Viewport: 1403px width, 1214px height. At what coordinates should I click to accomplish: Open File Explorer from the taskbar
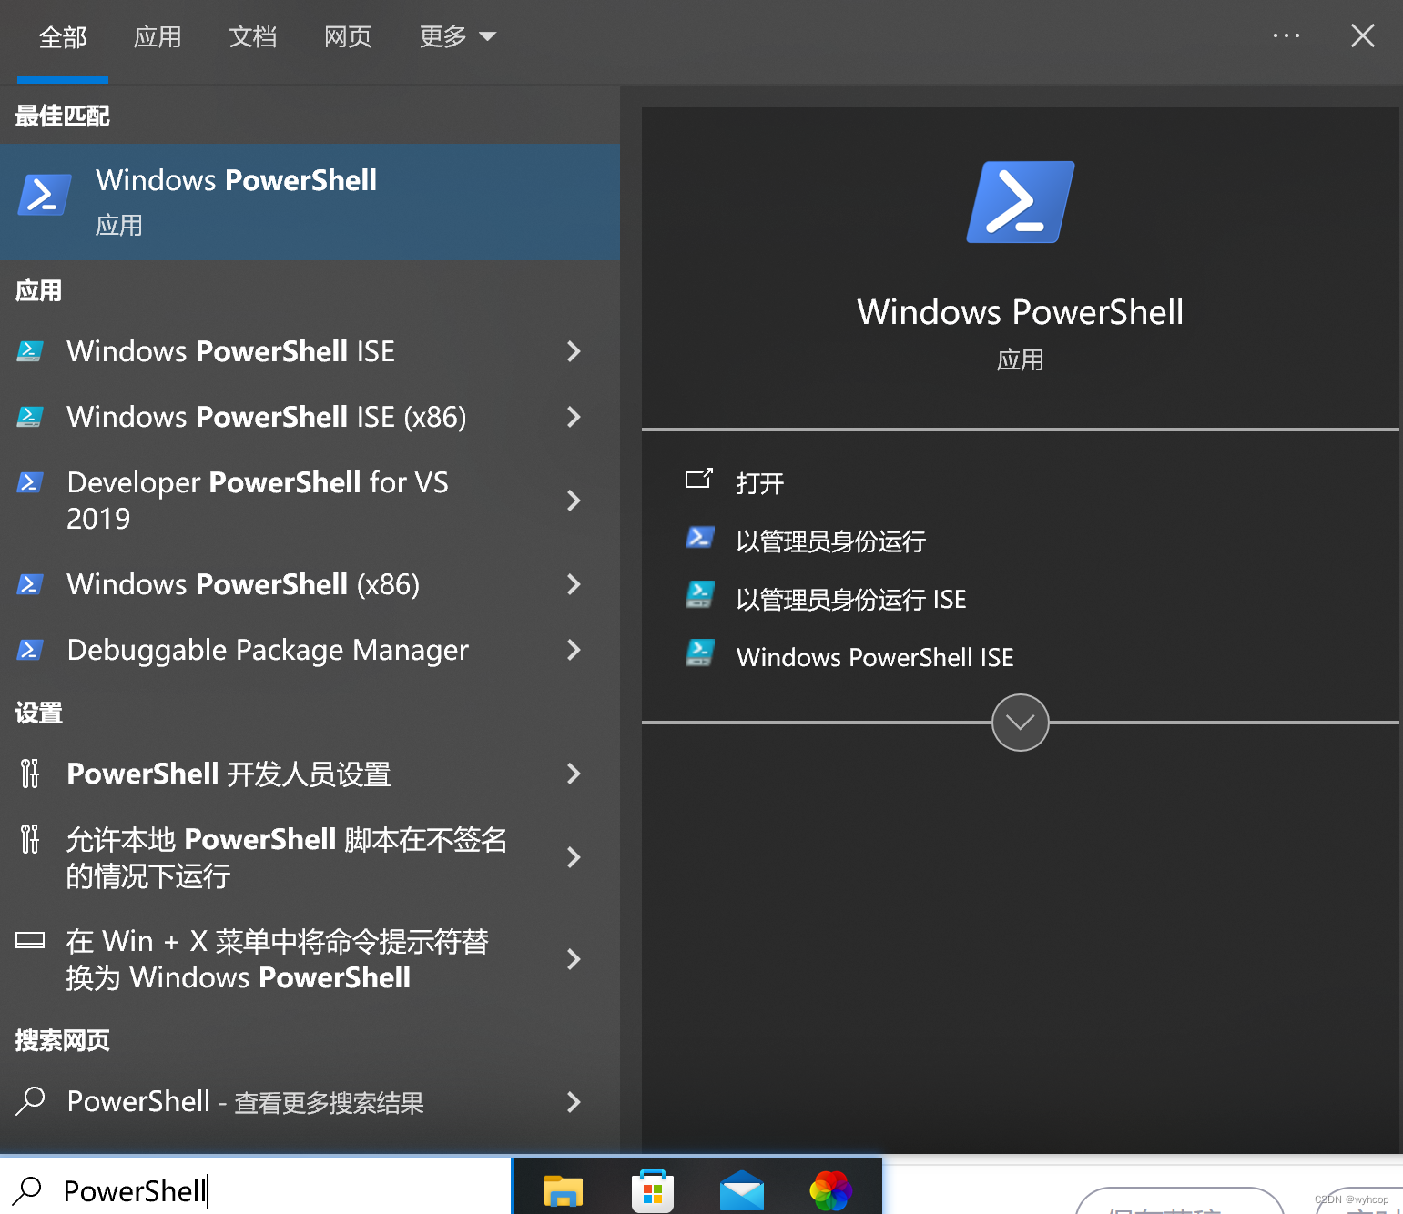[563, 1191]
